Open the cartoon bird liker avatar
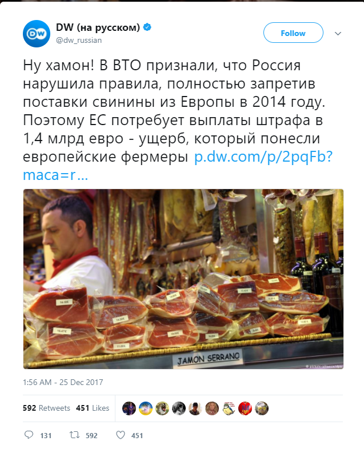Image resolution: width=364 pixels, height=453 pixels. (x=229, y=408)
